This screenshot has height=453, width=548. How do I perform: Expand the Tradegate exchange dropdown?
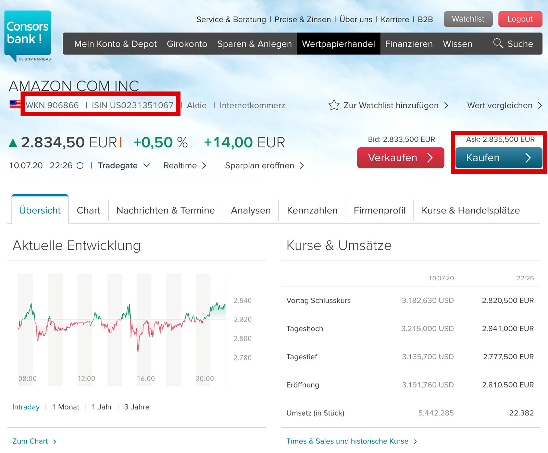tap(124, 166)
